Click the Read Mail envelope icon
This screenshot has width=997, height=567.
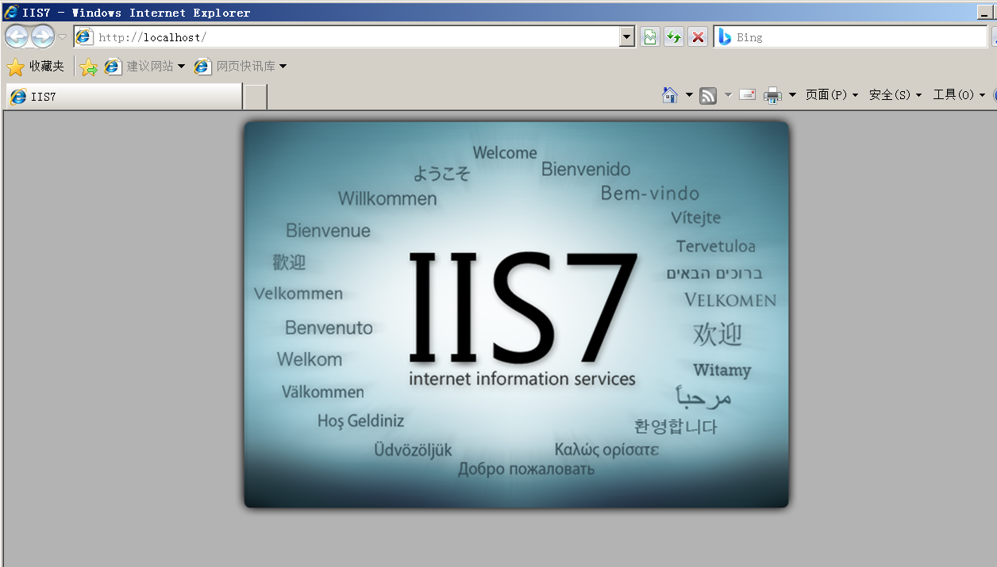[747, 95]
